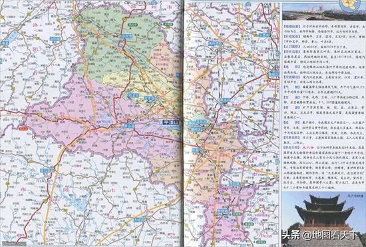The width and height of the screenshot is (366, 247).
Task: Select the 湛河区 district label
Action: coord(194,128)
